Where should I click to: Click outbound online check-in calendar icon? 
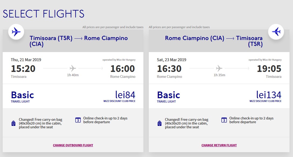[x=78, y=120]
